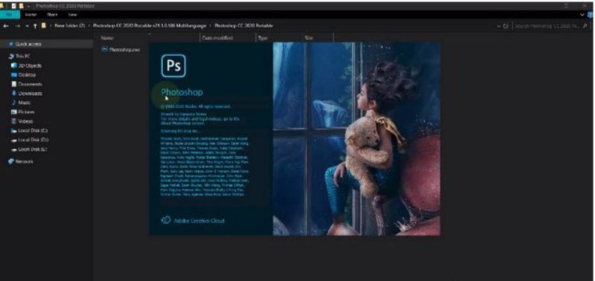Refresh the current folder

(506, 26)
